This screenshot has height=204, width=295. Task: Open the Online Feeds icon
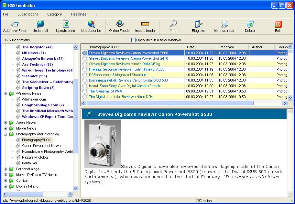[x=119, y=24]
